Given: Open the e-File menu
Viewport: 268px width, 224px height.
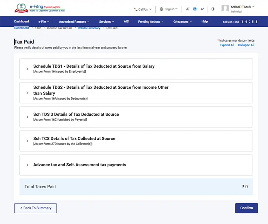Looking at the screenshot, I should (x=44, y=22).
